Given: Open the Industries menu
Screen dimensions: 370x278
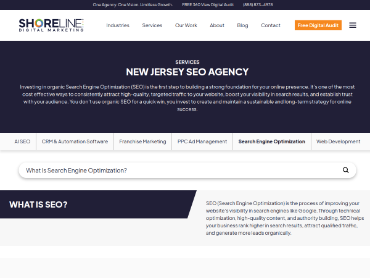Looking at the screenshot, I should (x=118, y=25).
